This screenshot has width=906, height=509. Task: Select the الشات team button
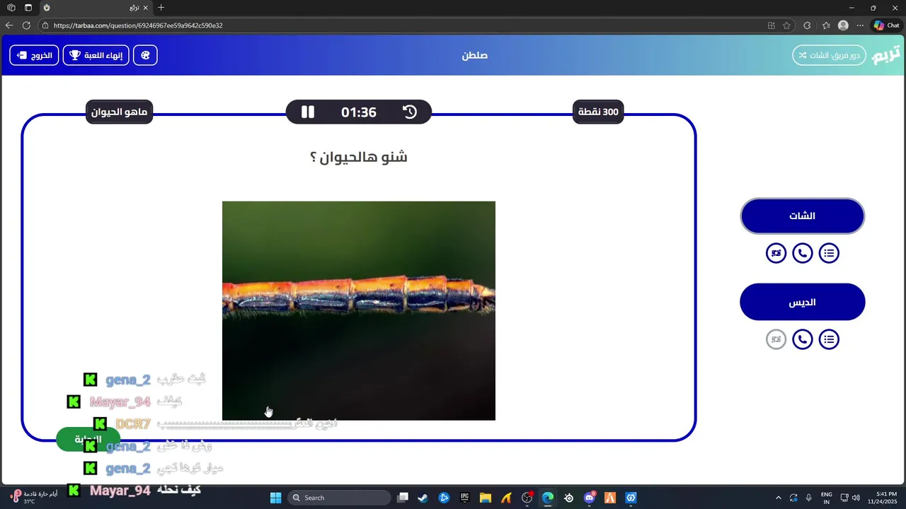pos(802,216)
